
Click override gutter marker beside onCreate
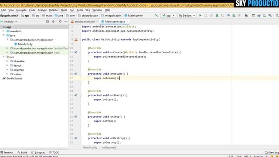(x=75, y=52)
